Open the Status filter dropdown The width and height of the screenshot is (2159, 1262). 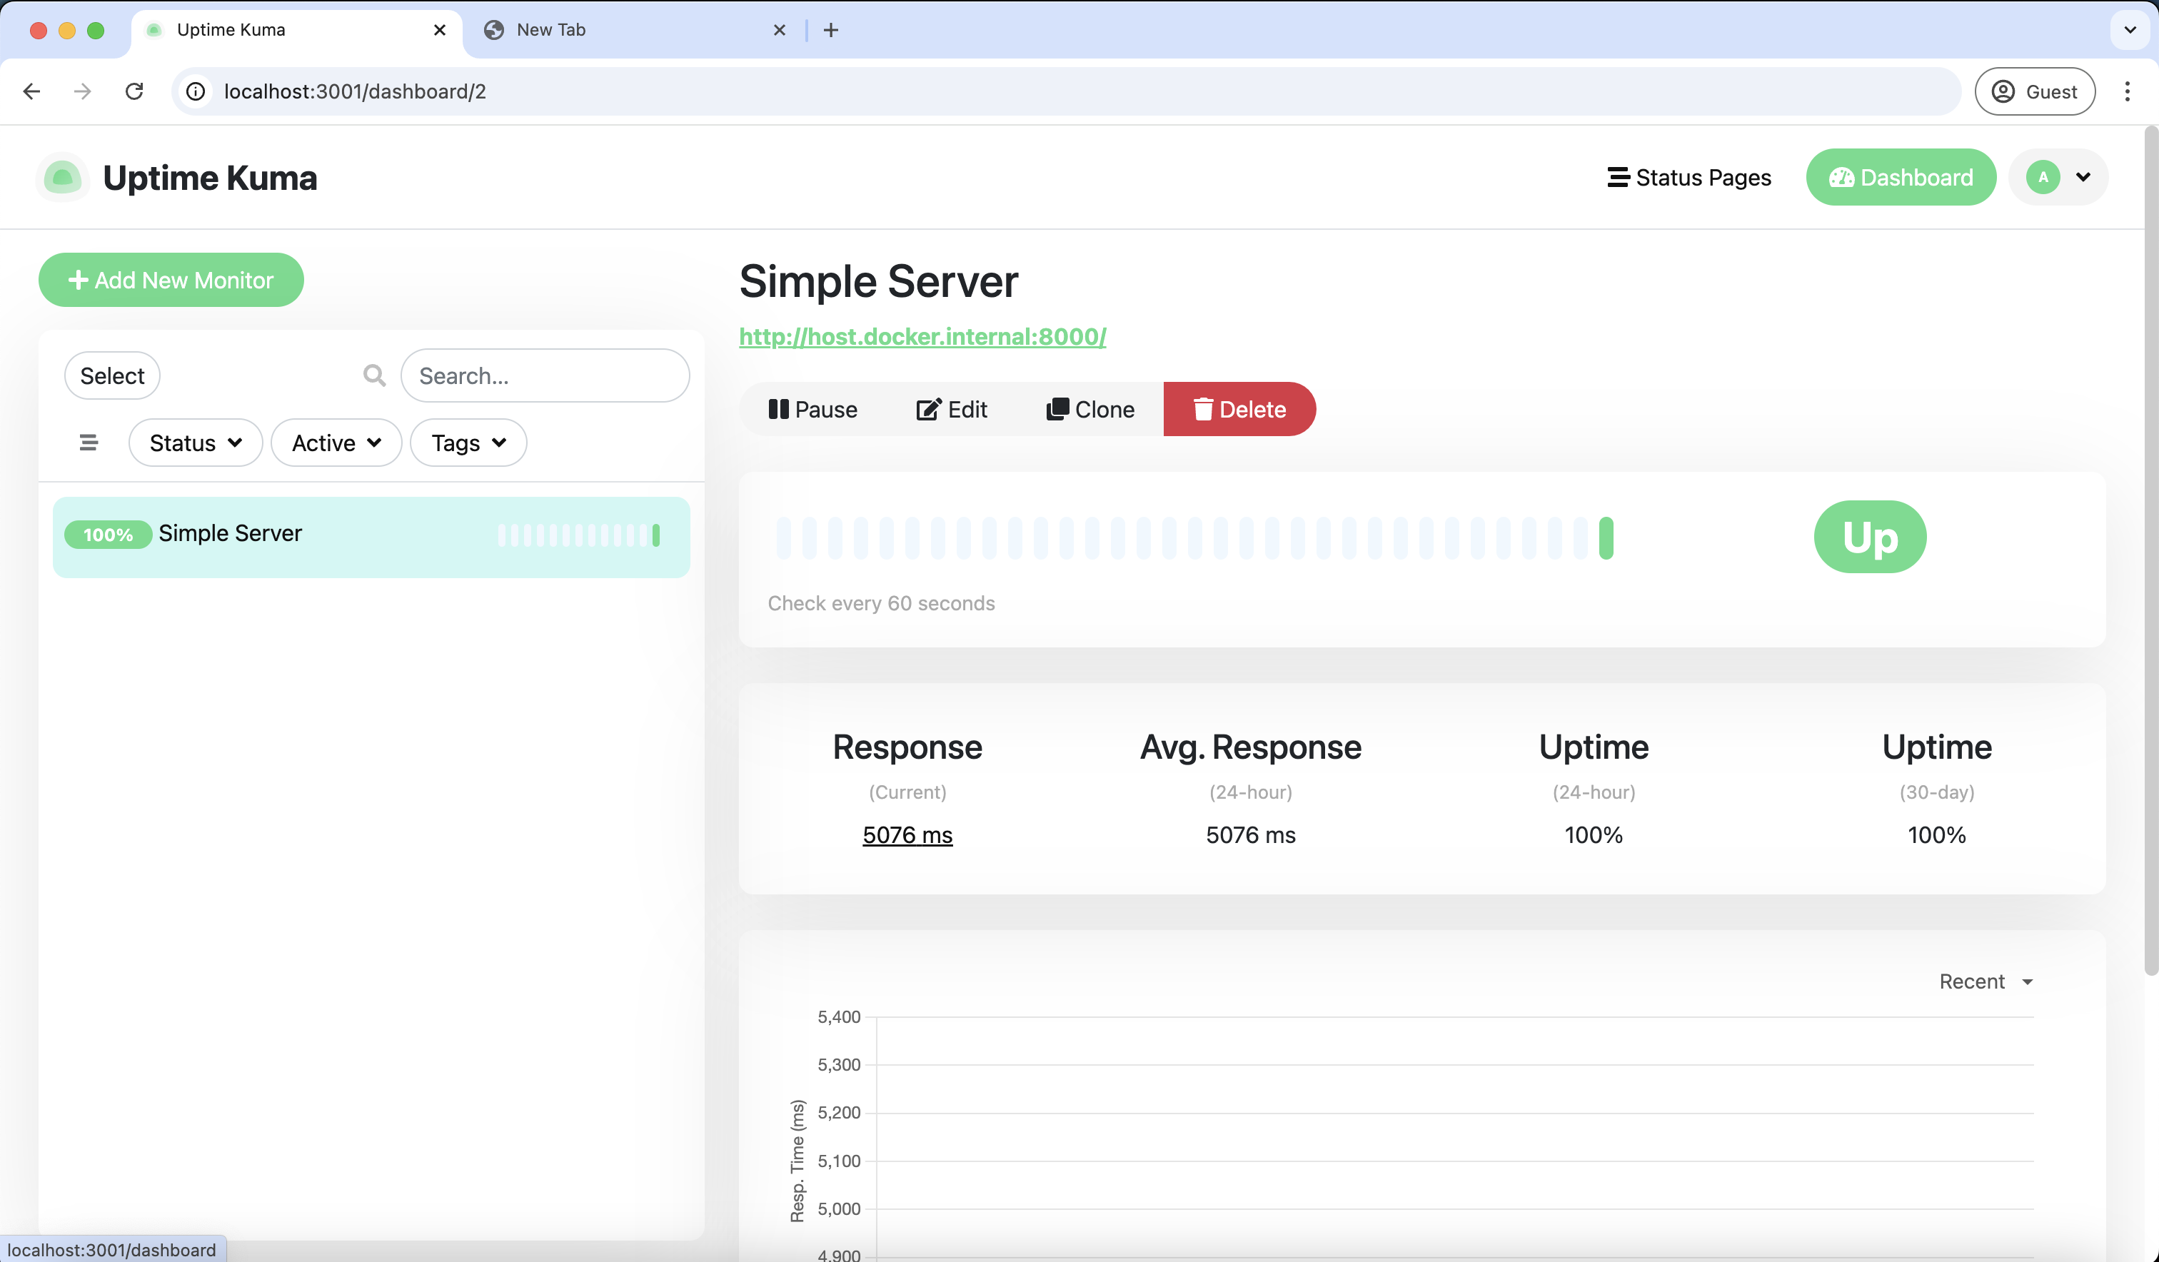click(x=196, y=442)
